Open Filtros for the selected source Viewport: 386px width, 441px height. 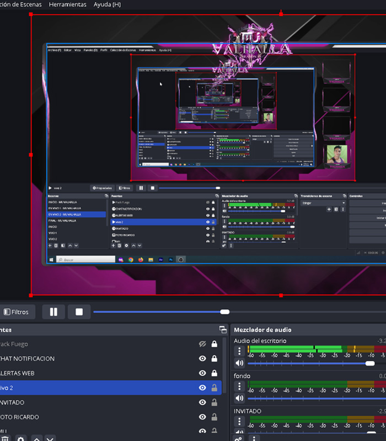coord(16,312)
